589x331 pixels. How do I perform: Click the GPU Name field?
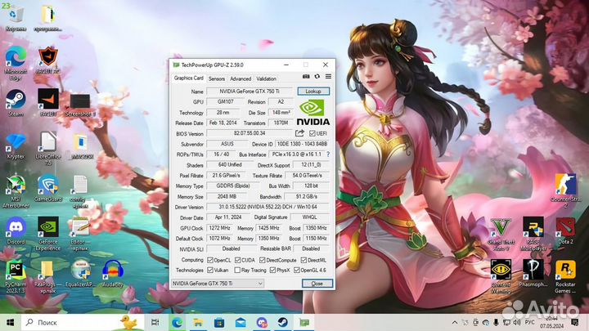[250, 92]
